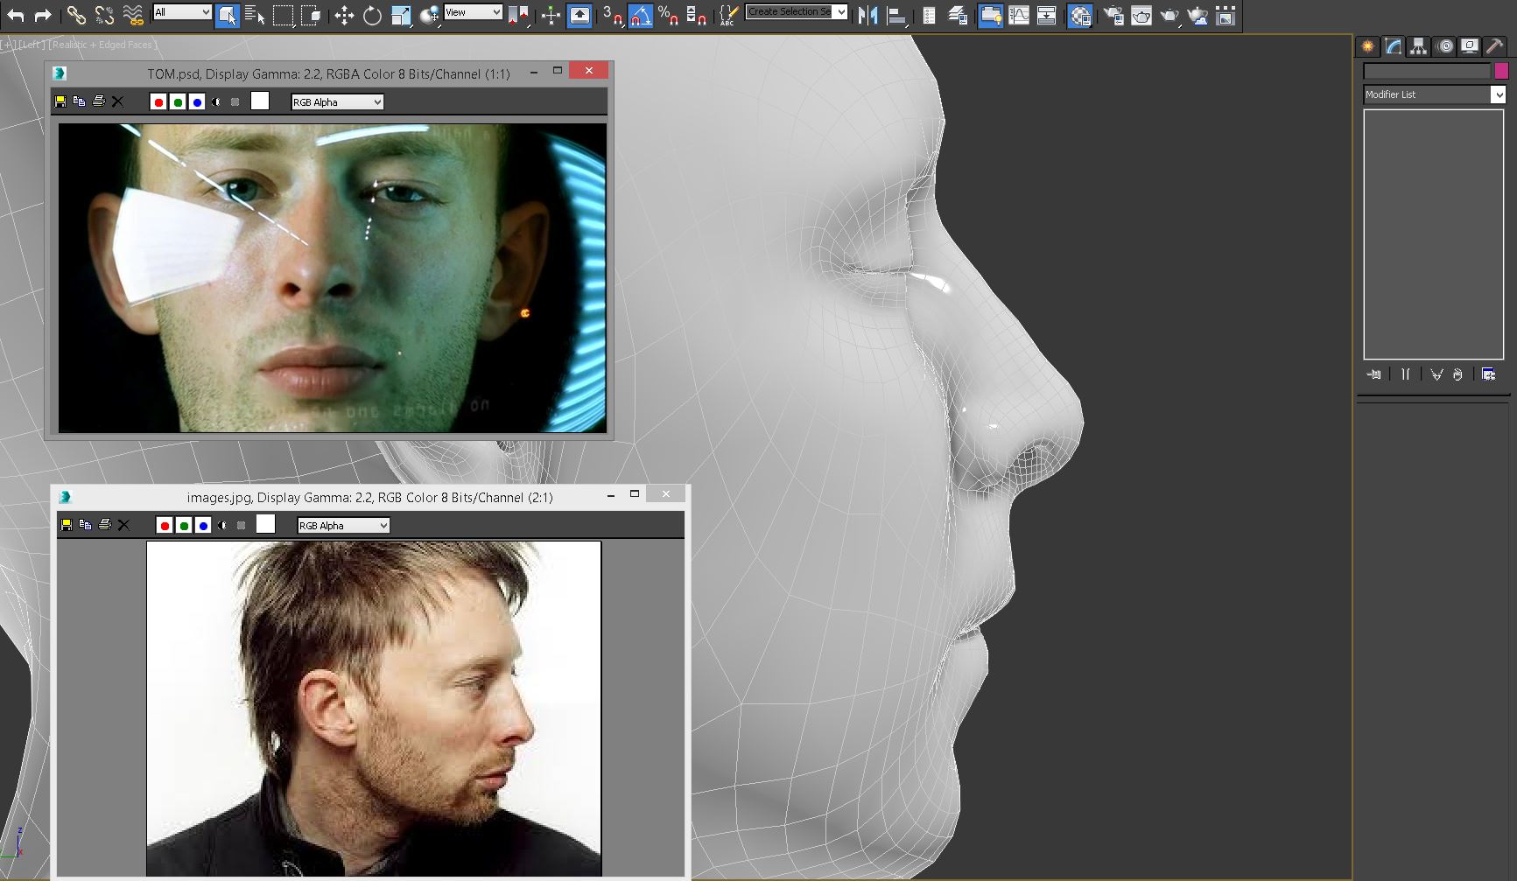The height and width of the screenshot is (881, 1517).
Task: Open Realistic + Edged Faces viewport menu
Action: (x=102, y=45)
